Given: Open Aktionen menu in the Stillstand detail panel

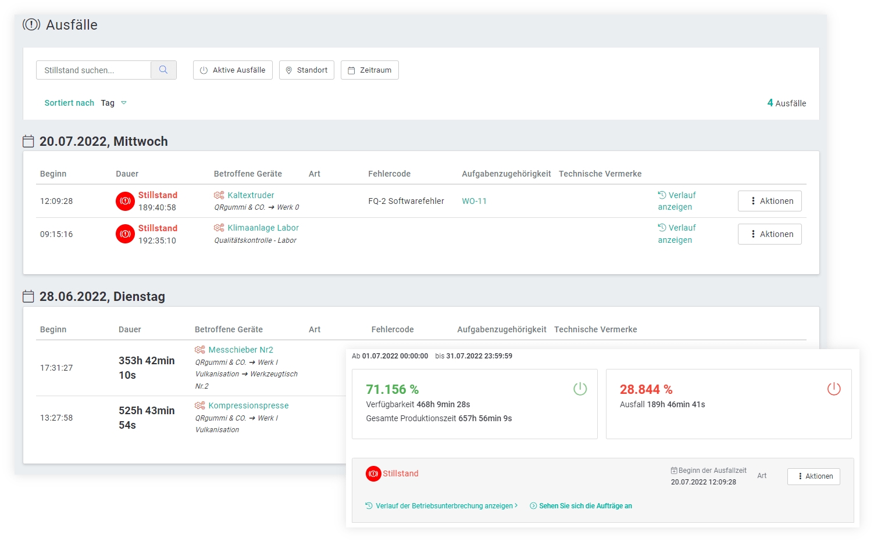Looking at the screenshot, I should [814, 476].
